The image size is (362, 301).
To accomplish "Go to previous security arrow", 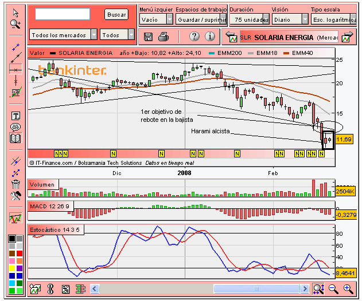I will click(x=232, y=37).
